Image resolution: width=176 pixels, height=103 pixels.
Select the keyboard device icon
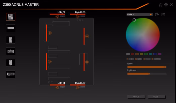coord(11,51)
